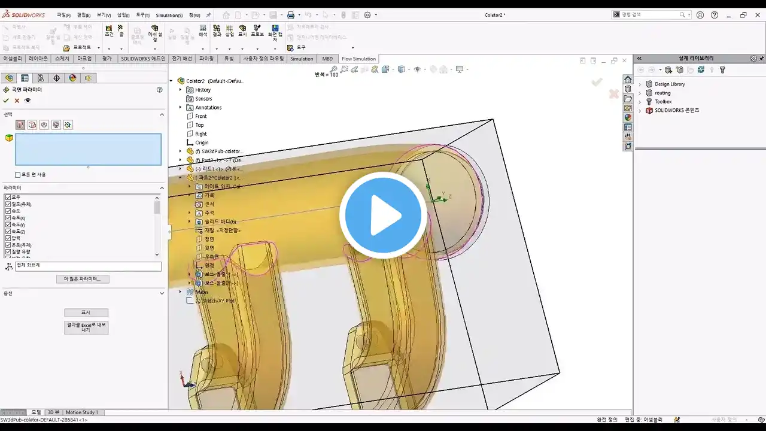Select the 3D 뷰 bottom tab

53,412
